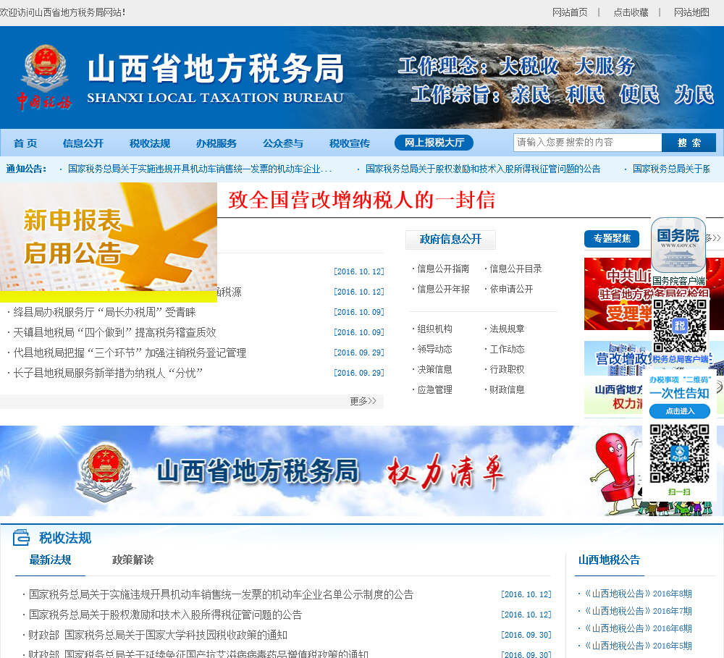Viewport: 724px width, 658px height.
Task: Open 《山西地税公告》2016年8期
Action: pos(639,594)
